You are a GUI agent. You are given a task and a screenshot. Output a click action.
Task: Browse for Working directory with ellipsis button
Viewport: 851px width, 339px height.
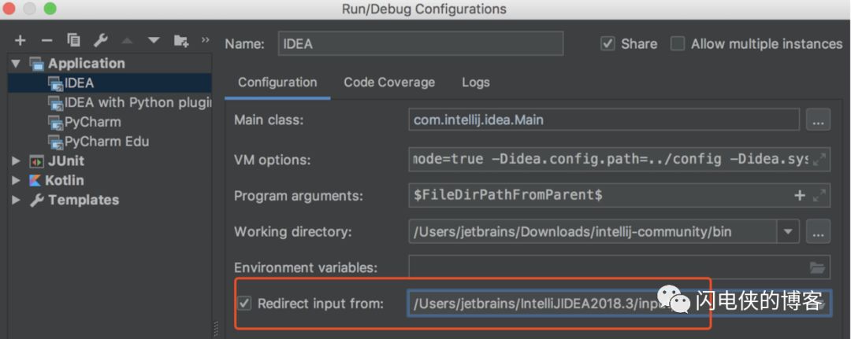(x=818, y=232)
